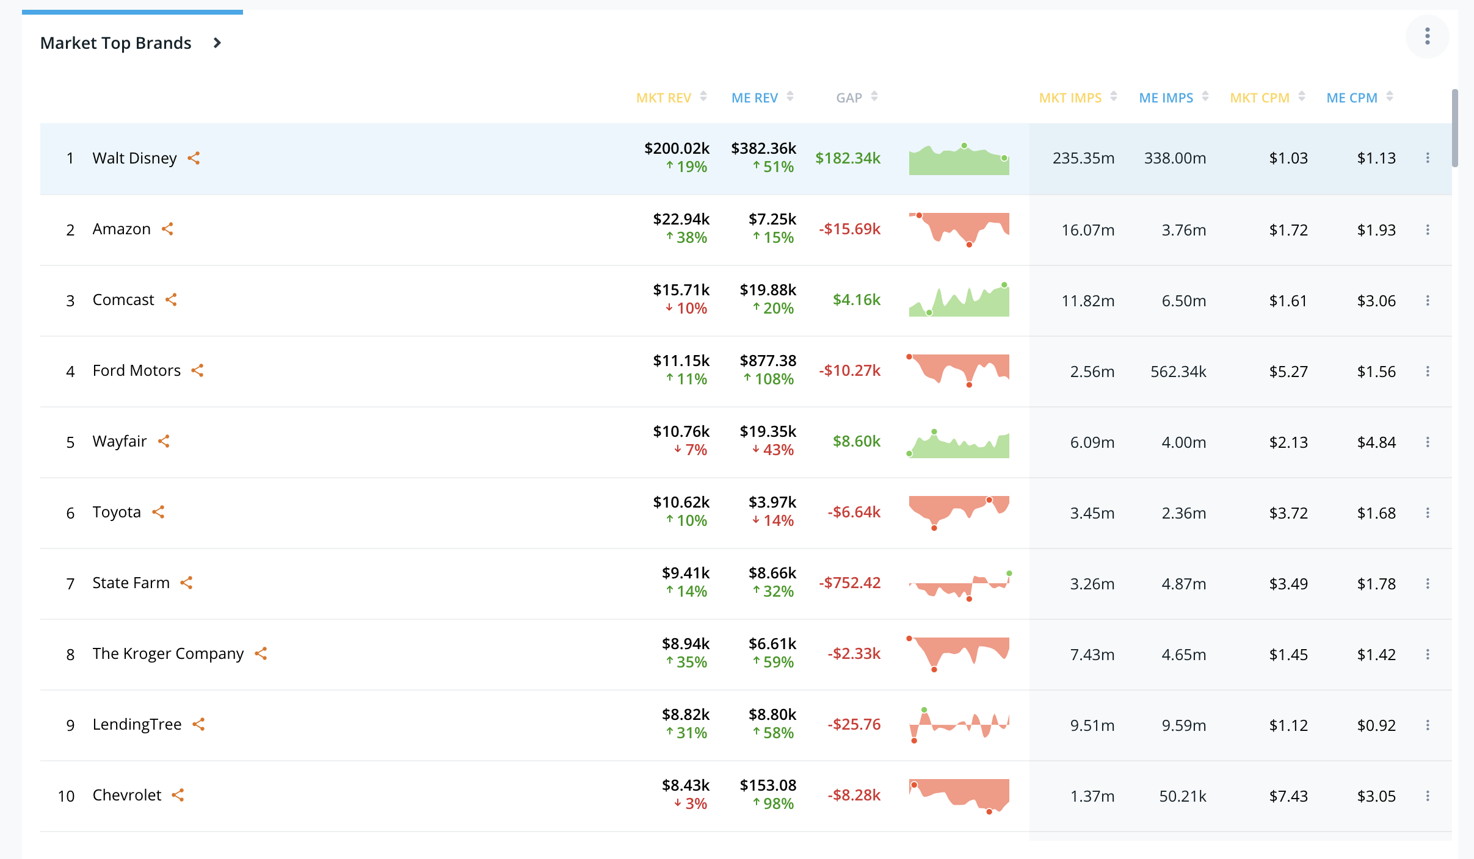Click share icon next to Comcast
The width and height of the screenshot is (1474, 859).
coord(171,300)
